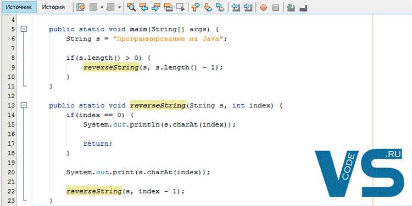Toggle bookmark on current line
This screenshot has height=206, width=412.
[x=220, y=7]
